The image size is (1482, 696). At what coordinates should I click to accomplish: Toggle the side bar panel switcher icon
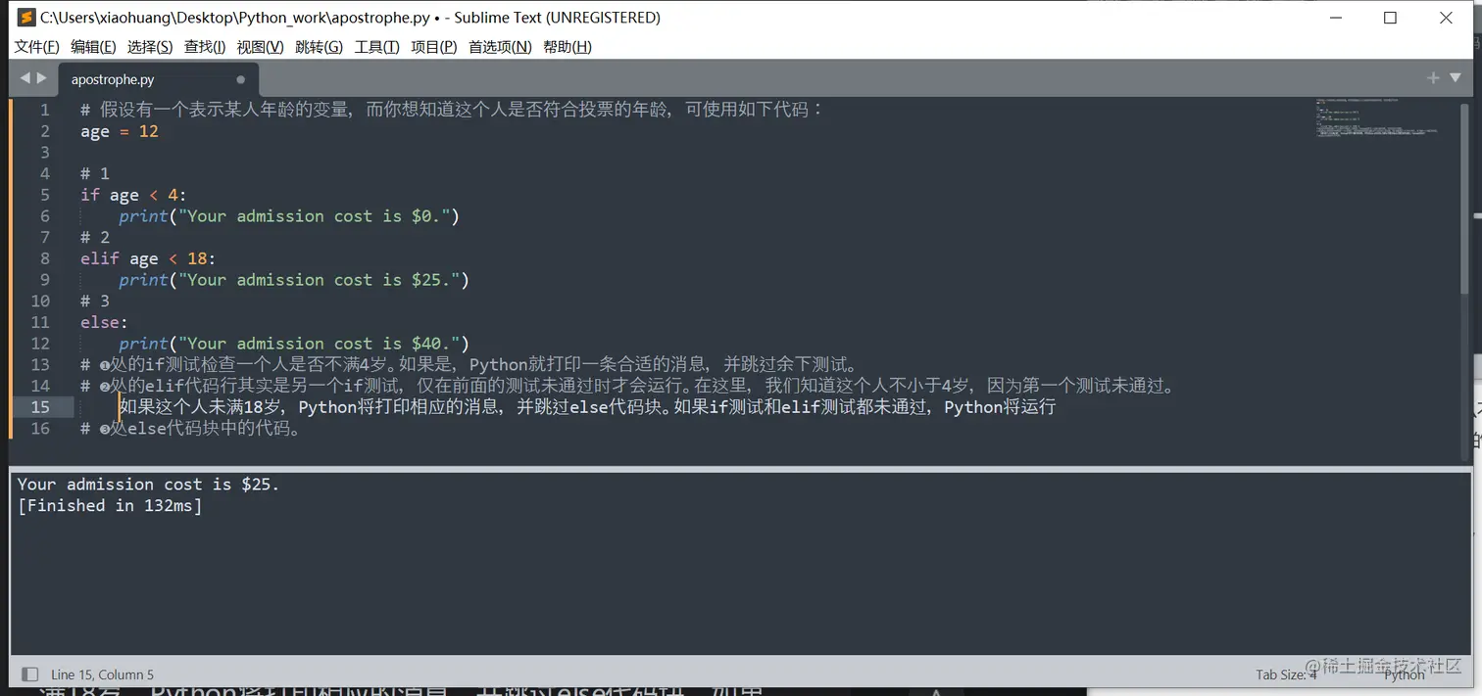click(x=30, y=673)
